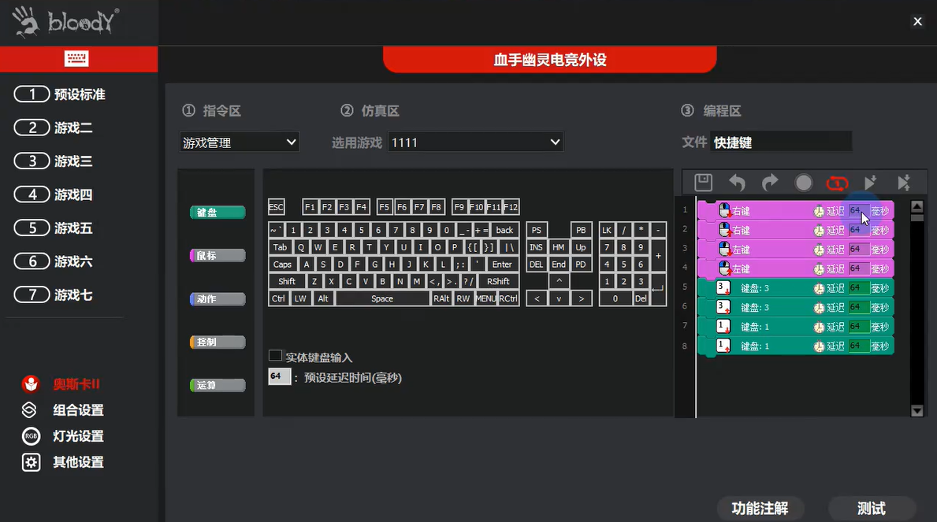Open the 游戏管理 dropdown
Image resolution: width=937 pixels, height=522 pixels.
(x=239, y=143)
